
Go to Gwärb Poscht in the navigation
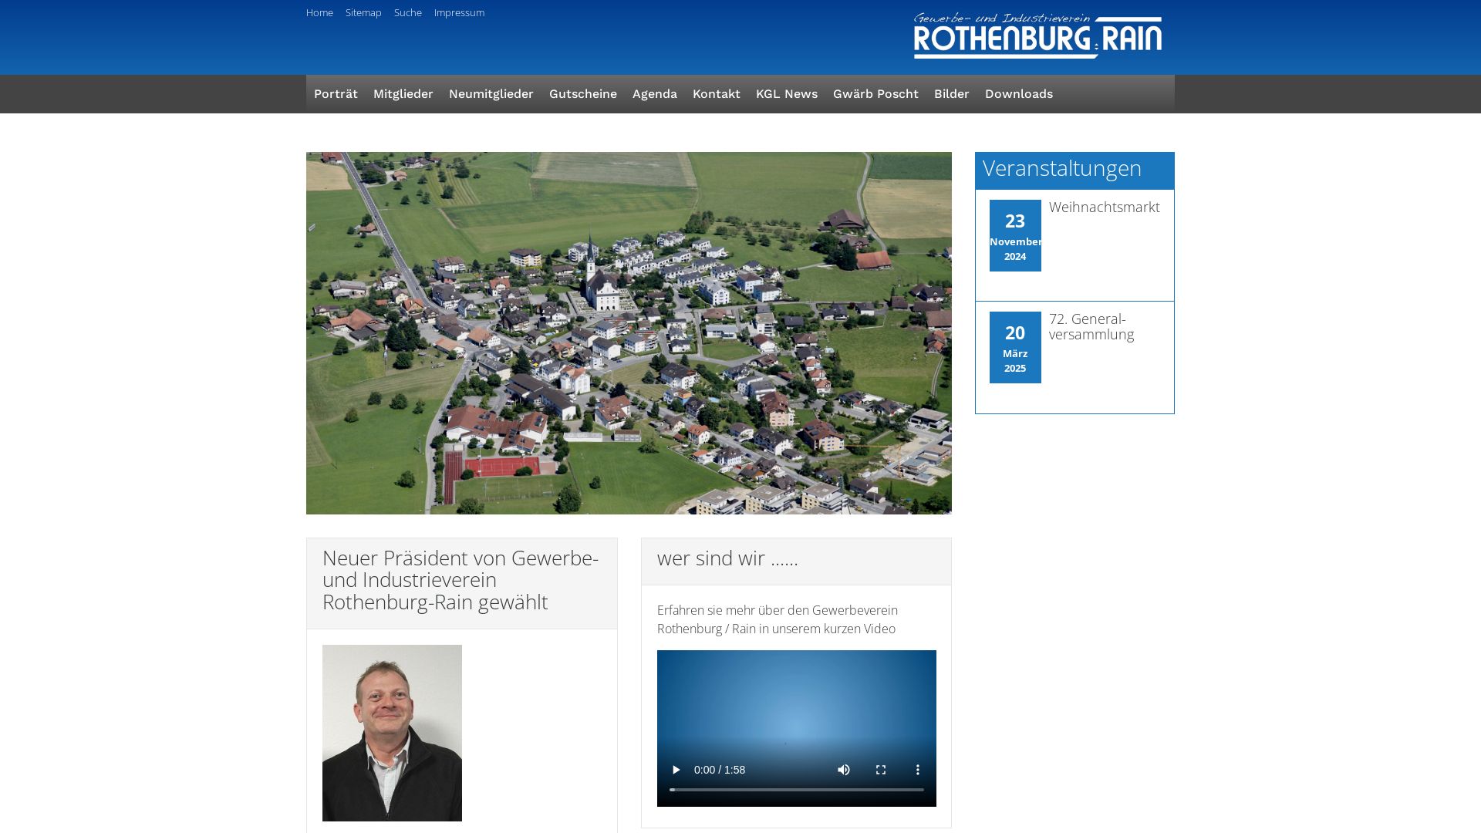[875, 94]
